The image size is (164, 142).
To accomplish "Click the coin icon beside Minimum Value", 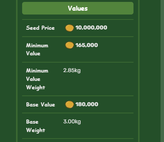I will [69, 45].
